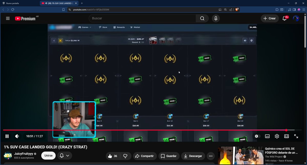Click the sound icon in the case panel
This screenshot has height=165, width=307.
[x=245, y=40]
